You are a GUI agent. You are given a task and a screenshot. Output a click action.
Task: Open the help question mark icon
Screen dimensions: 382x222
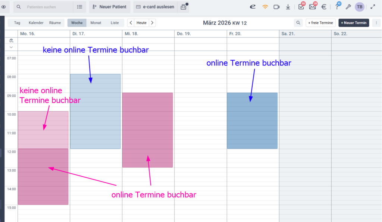337,7
